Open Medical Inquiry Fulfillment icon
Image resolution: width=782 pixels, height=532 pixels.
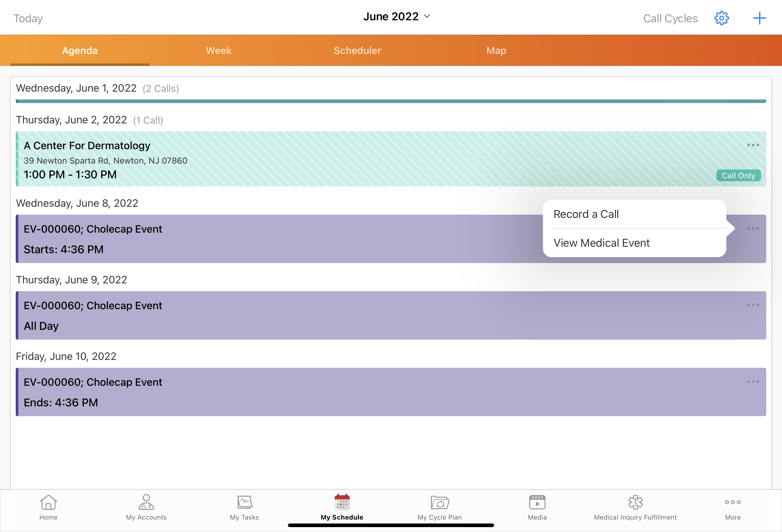[x=635, y=503]
